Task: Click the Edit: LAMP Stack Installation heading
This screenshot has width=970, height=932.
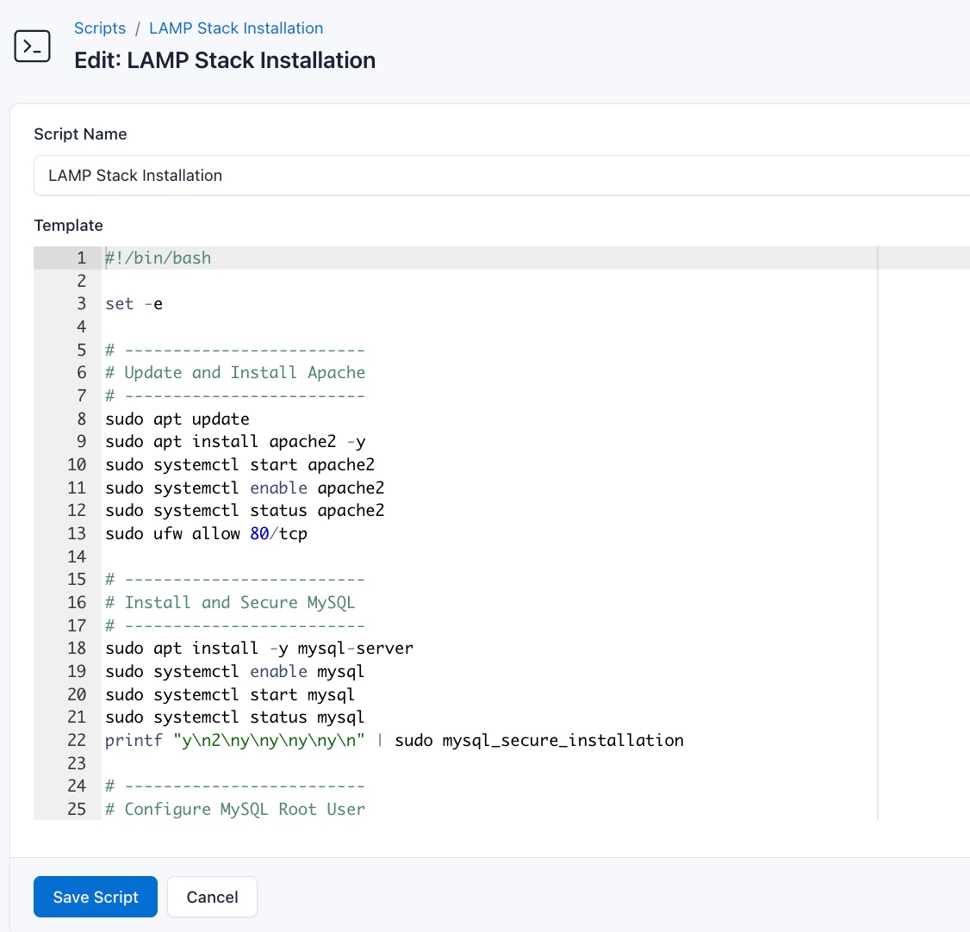Action: pyautogui.click(x=224, y=60)
